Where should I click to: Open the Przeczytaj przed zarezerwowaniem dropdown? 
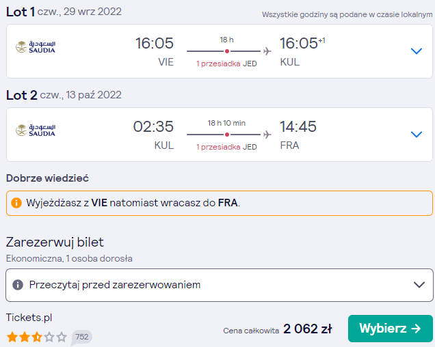[219, 285]
